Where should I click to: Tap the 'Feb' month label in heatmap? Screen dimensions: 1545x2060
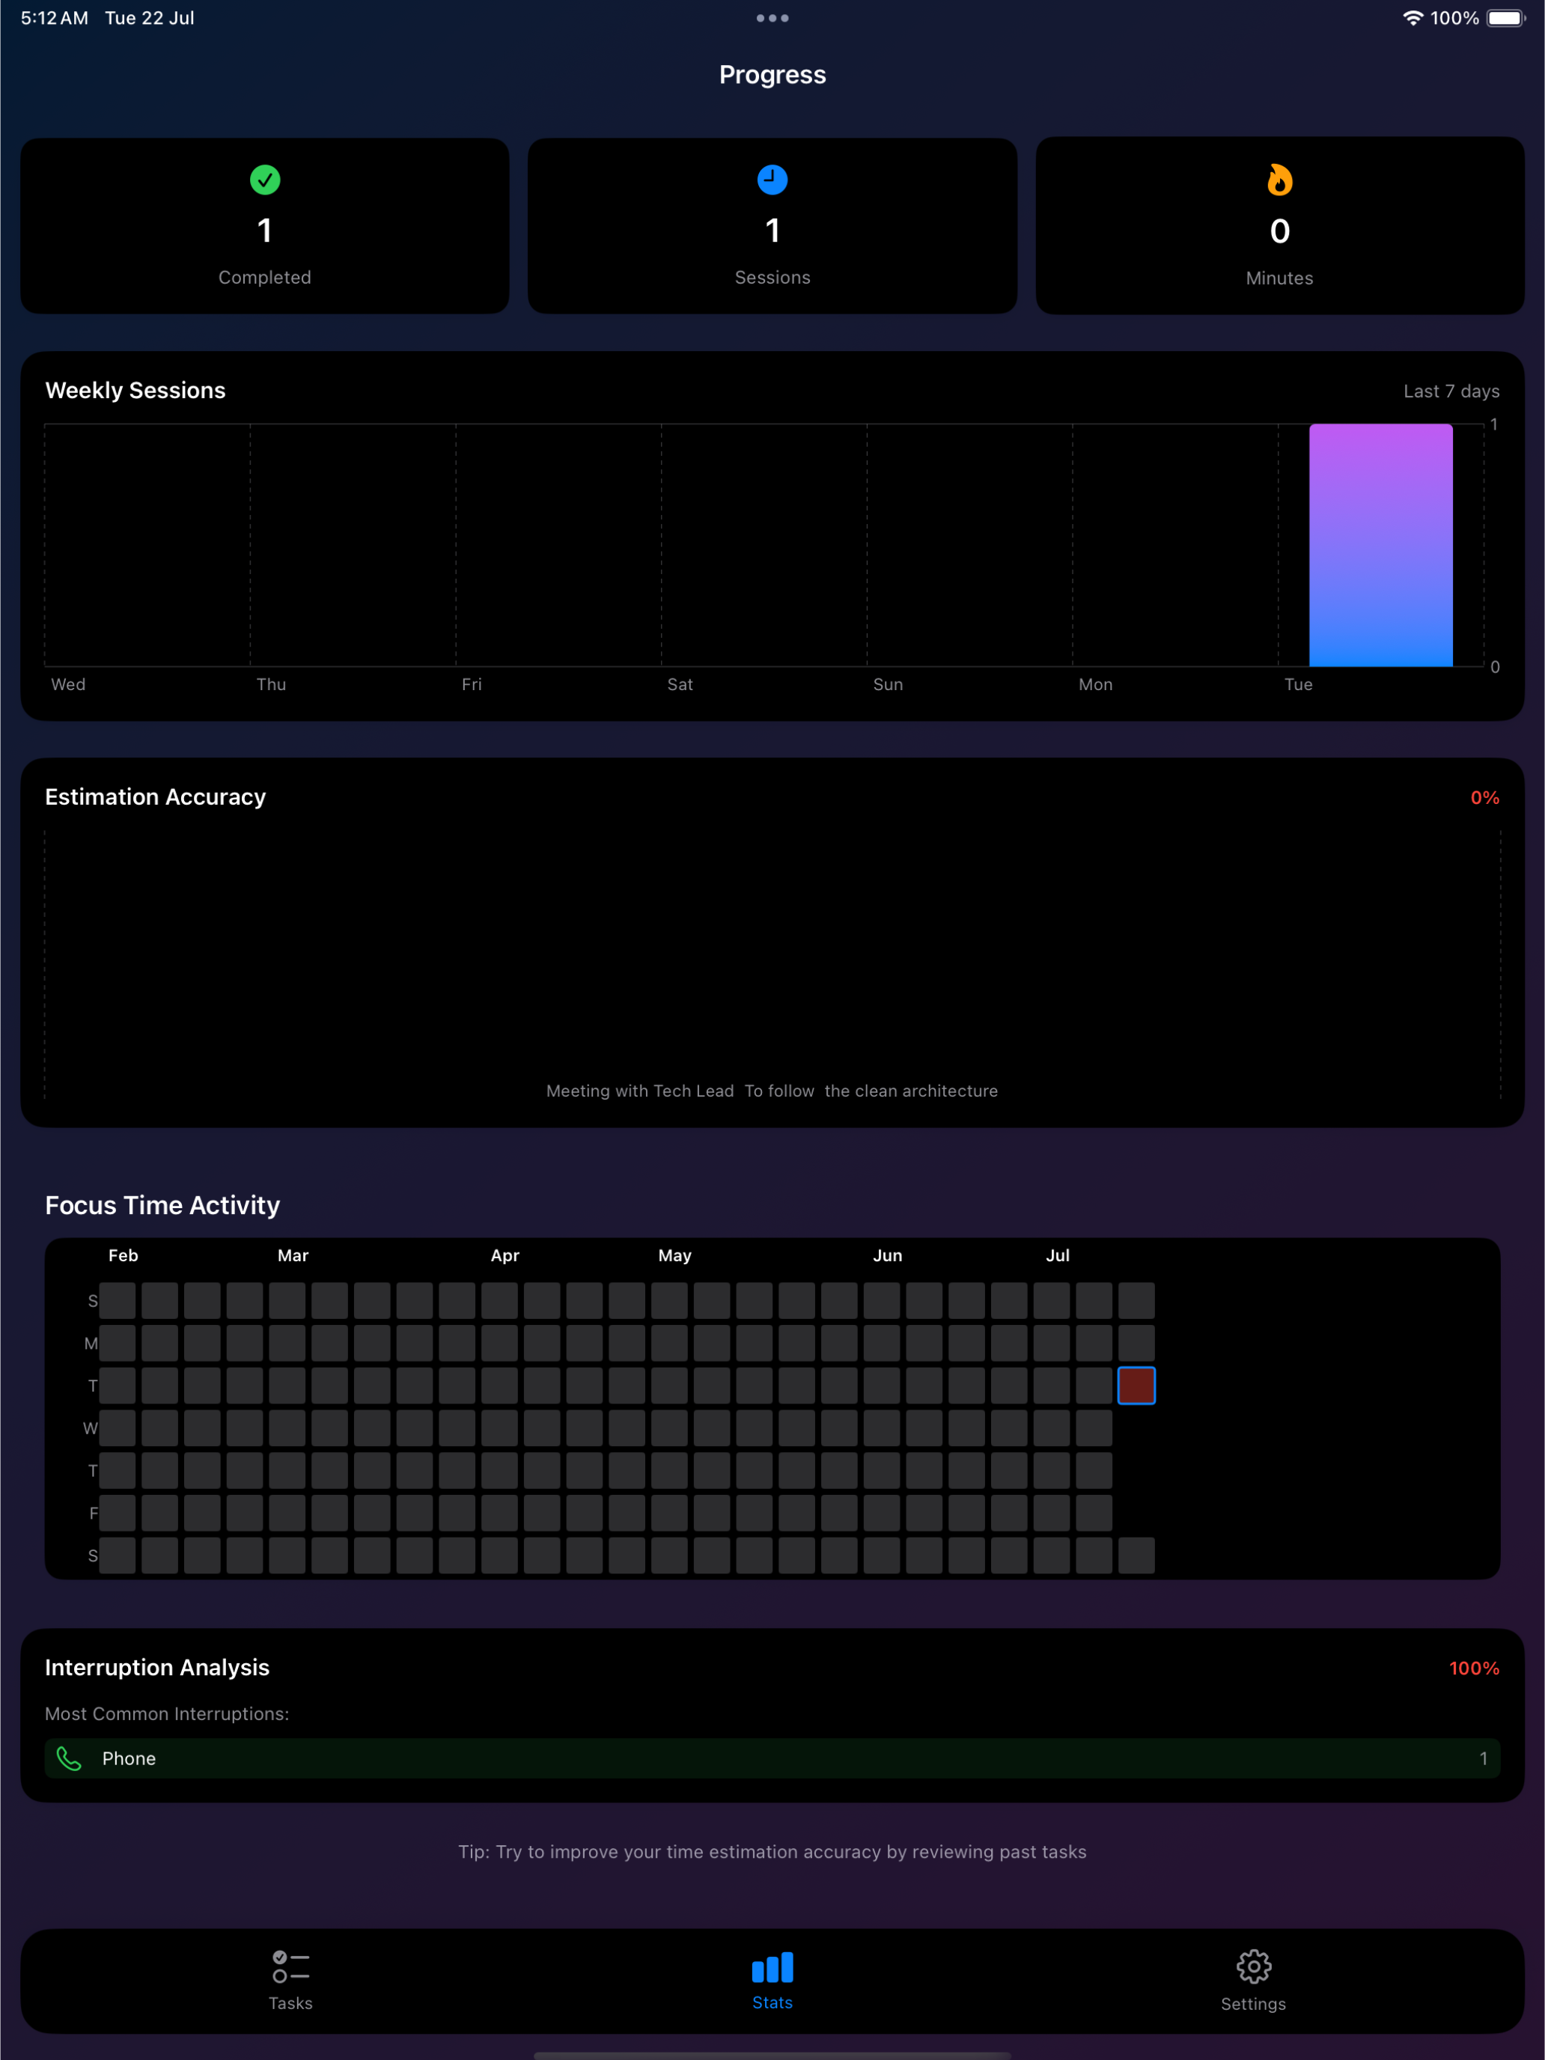(x=123, y=1255)
